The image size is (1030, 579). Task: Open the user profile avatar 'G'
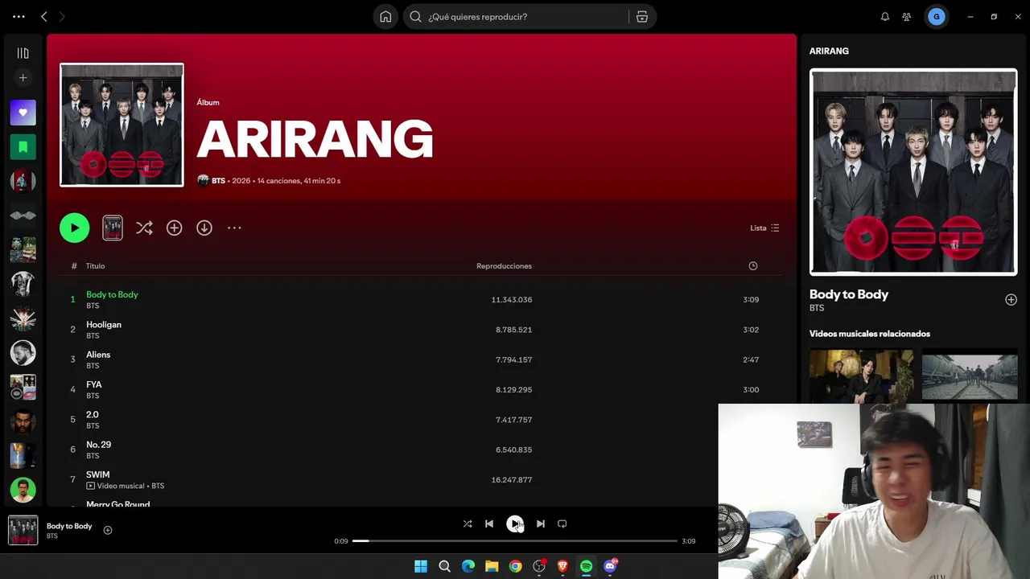tap(936, 17)
